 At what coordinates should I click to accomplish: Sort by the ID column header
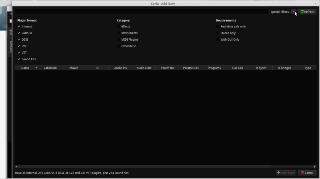click(97, 68)
